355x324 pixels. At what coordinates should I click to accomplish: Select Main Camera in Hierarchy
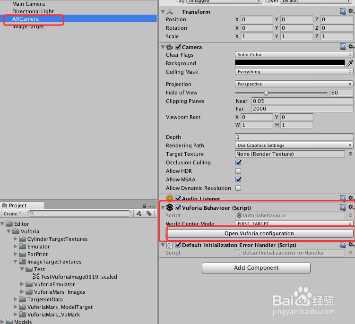click(x=28, y=4)
